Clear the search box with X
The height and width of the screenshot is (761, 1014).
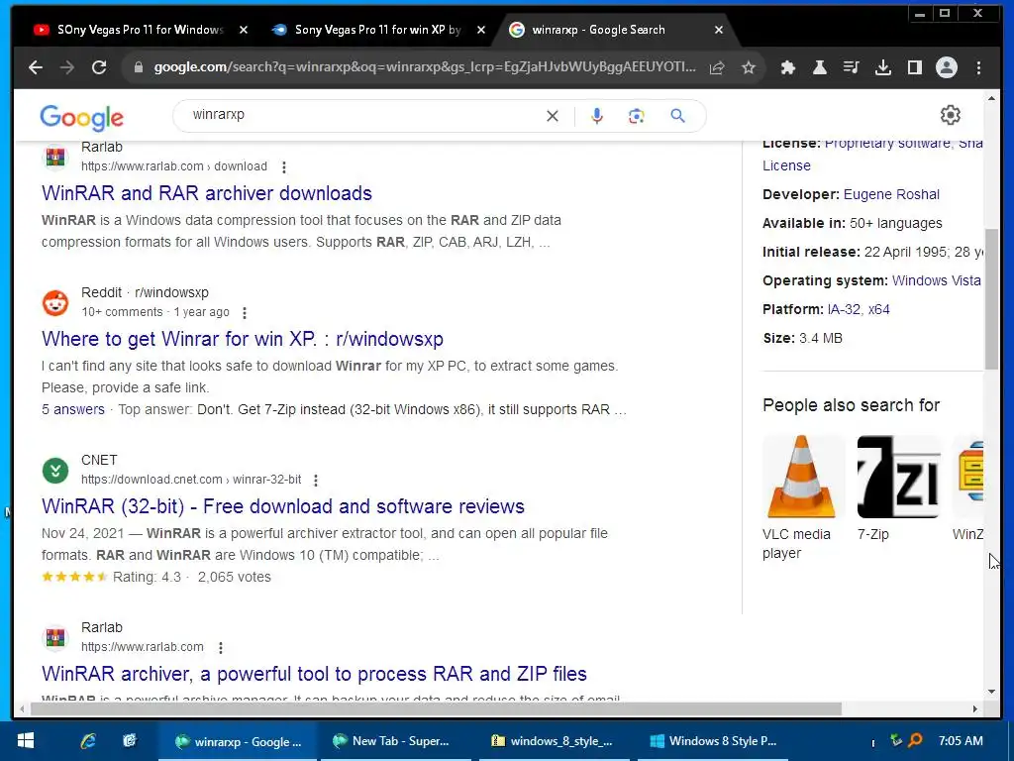coord(553,116)
